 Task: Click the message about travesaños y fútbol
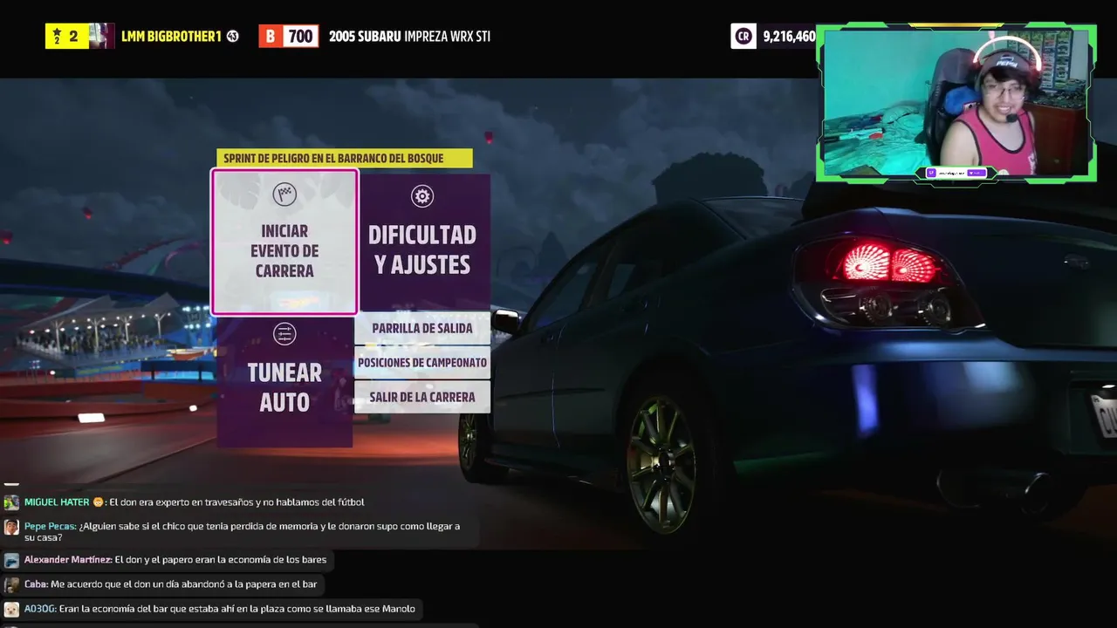point(236,502)
